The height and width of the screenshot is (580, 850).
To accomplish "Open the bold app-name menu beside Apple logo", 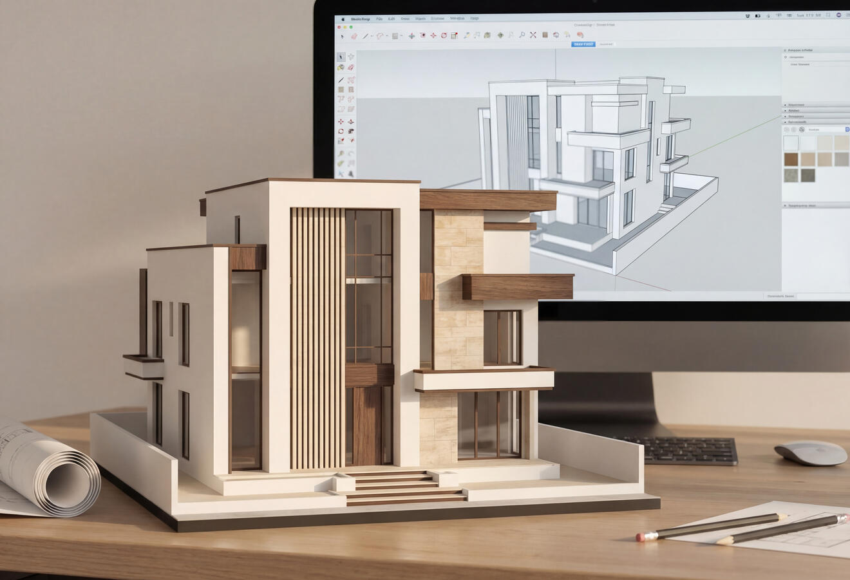I will click(x=361, y=19).
